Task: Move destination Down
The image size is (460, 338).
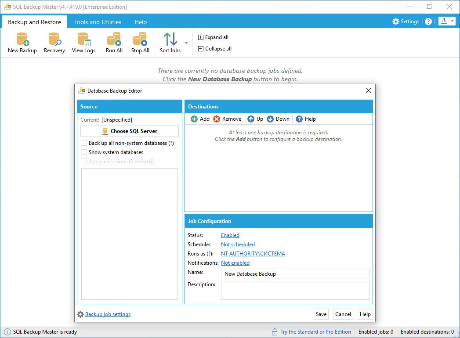Action: (x=278, y=119)
